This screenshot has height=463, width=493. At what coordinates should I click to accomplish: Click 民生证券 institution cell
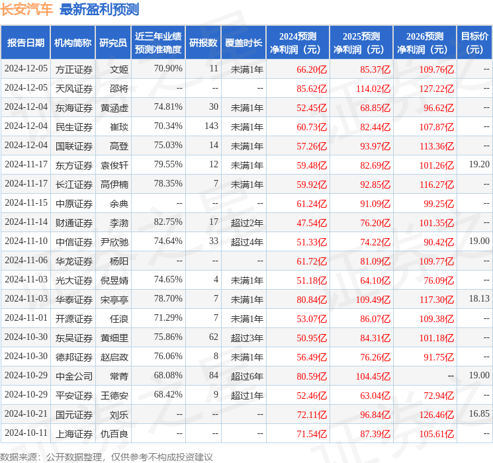74,127
